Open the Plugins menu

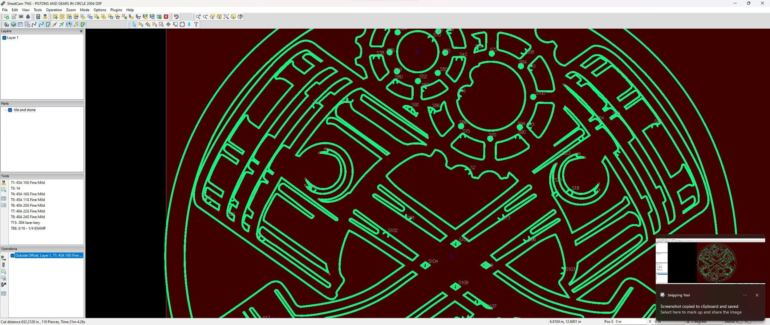coord(116,10)
